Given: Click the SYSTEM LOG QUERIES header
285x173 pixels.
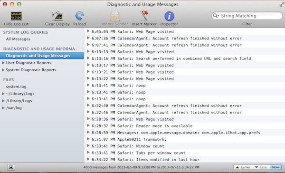Looking at the screenshot, I should click(26, 32).
